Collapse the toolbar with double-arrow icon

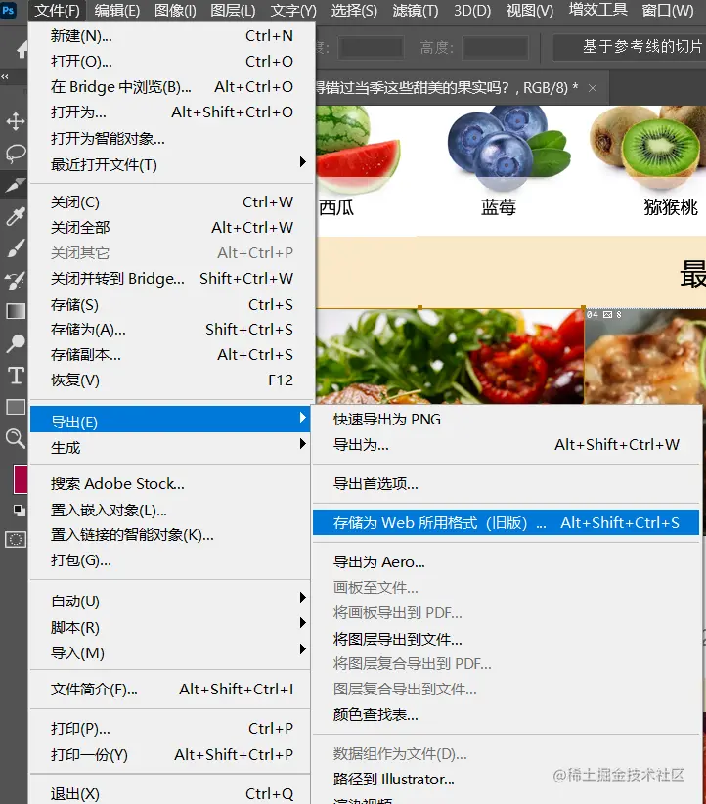[x=5, y=77]
